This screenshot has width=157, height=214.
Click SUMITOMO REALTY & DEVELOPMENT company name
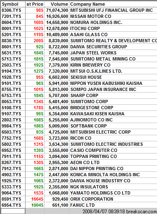(114, 41)
